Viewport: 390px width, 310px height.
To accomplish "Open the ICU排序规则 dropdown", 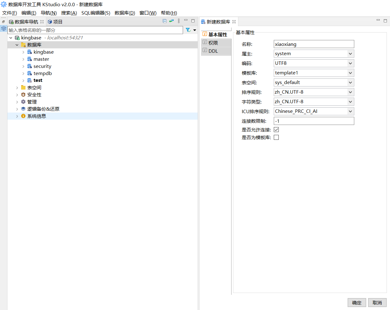I will pos(314,111).
